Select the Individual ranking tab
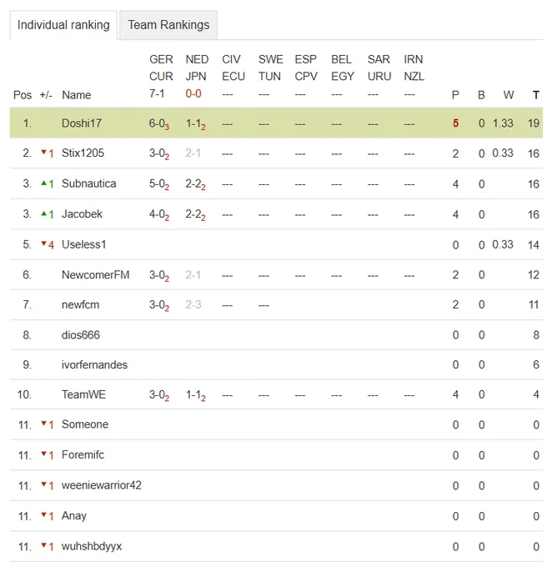557x567 pixels. [x=63, y=25]
